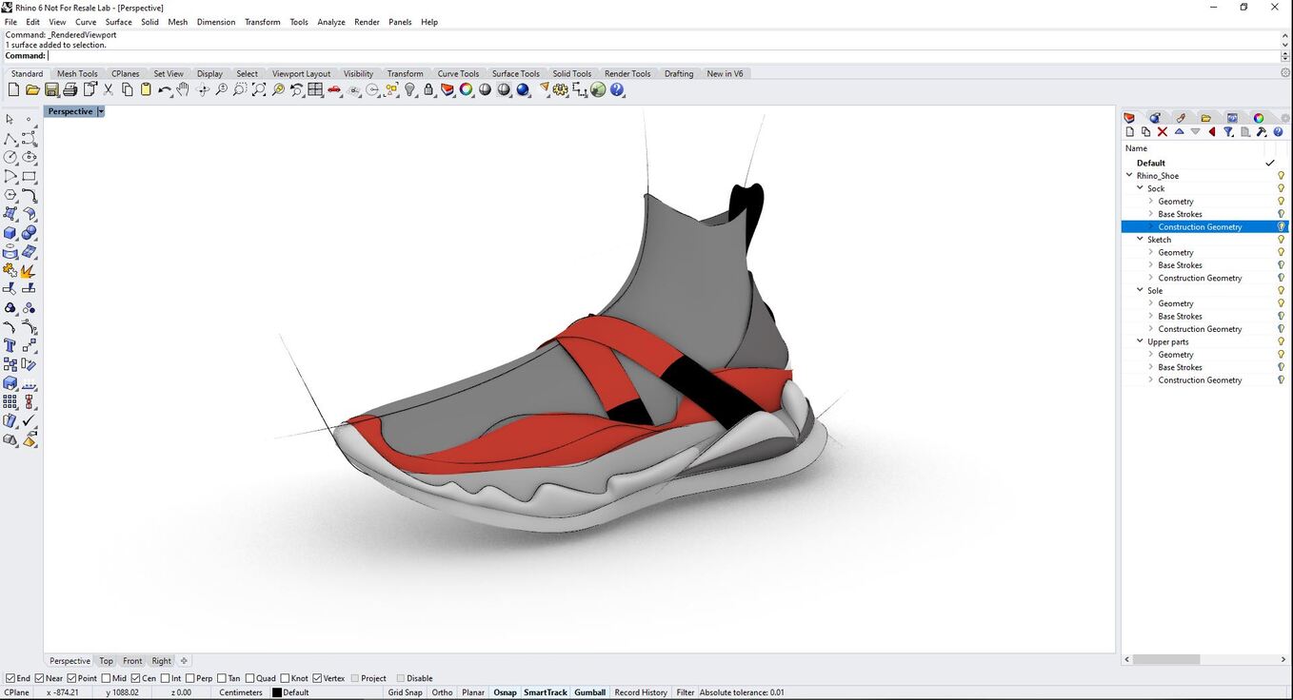Enable the Quad osnap checkbox
This screenshot has width=1293, height=700.
click(x=249, y=678)
